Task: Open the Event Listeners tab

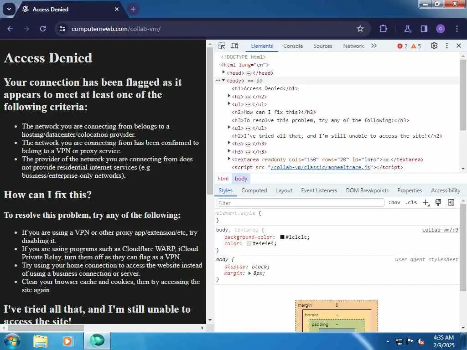Action: coord(319,190)
